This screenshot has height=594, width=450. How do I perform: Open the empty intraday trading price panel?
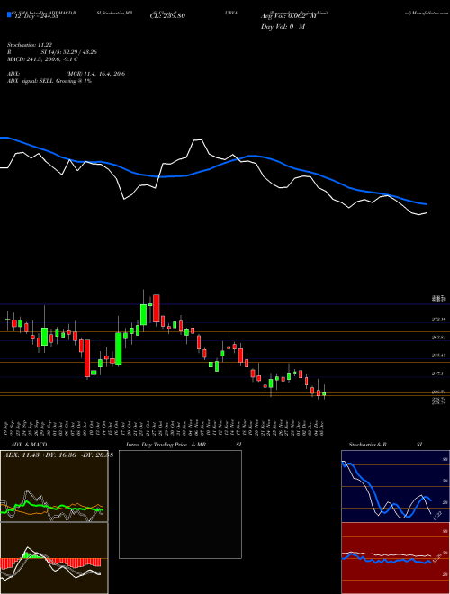180,504
